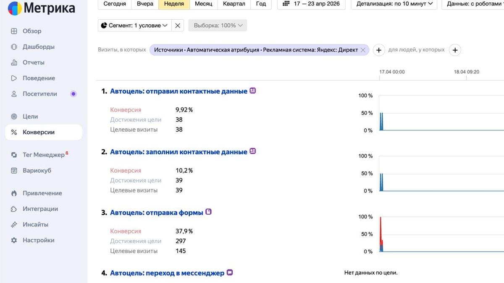Click the conversion value 9,92 %
Viewport: 504px width, 283px height.
point(184,110)
